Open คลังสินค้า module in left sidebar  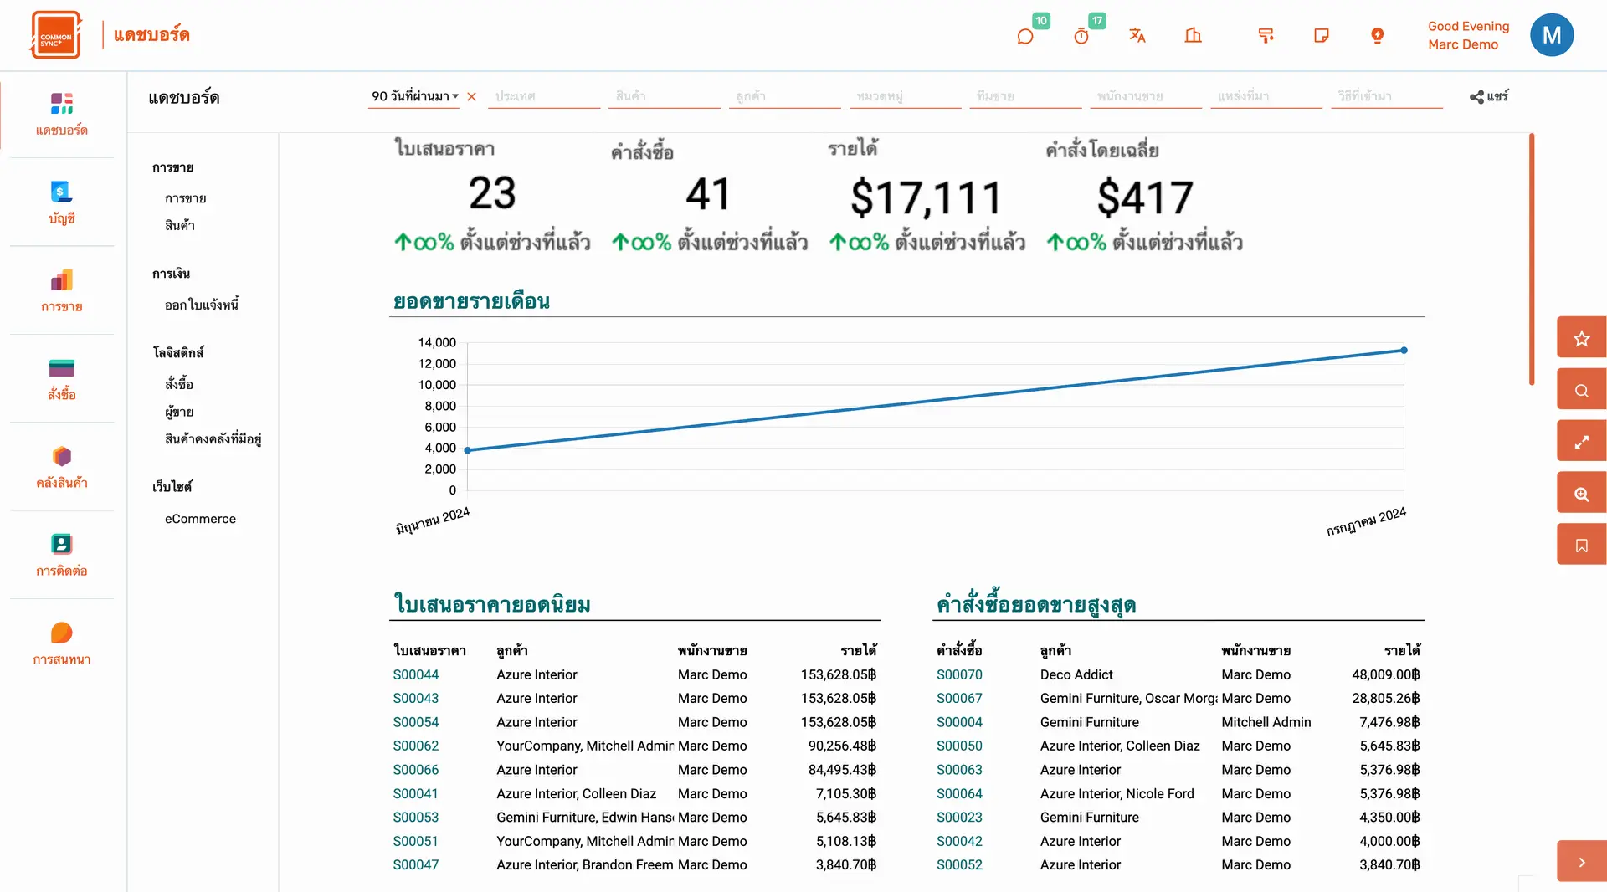point(62,467)
